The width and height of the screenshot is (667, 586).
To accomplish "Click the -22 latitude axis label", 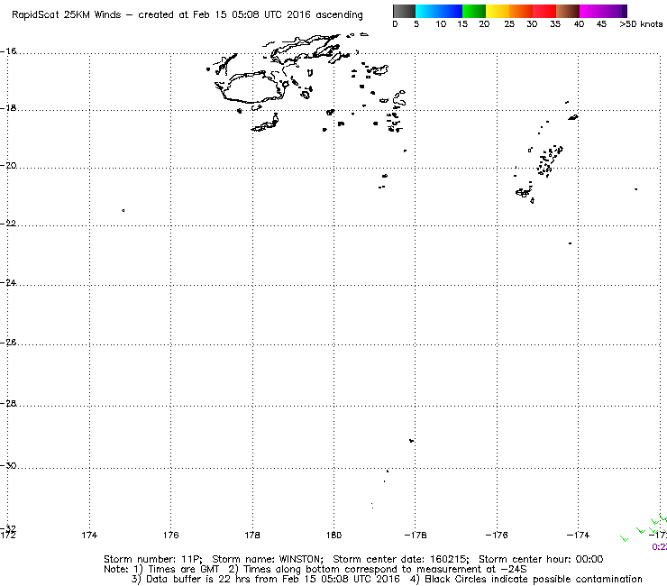I will [8, 224].
